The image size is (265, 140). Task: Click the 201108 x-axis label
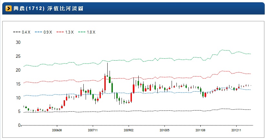click(x=200, y=130)
